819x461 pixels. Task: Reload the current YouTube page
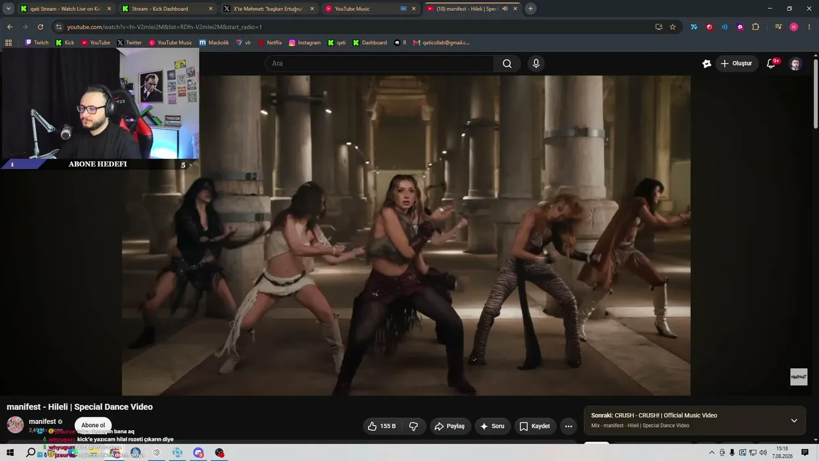point(40,27)
